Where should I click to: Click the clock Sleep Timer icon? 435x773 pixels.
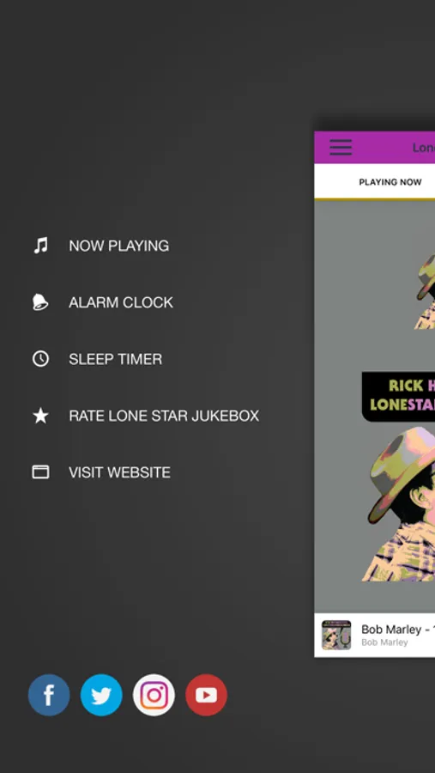pyautogui.click(x=40, y=358)
